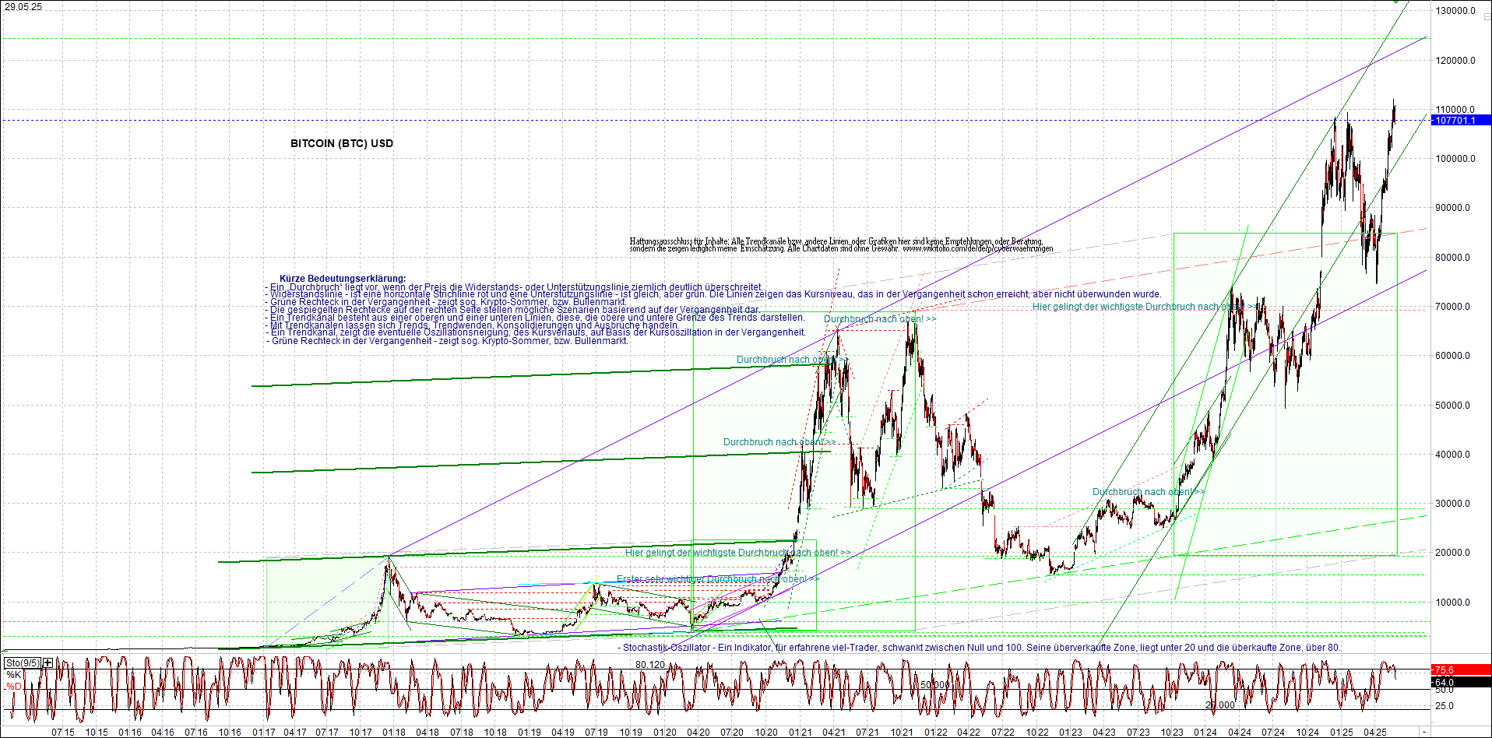Click the 60000.0 price axis label
The image size is (1492, 738).
click(x=1453, y=356)
